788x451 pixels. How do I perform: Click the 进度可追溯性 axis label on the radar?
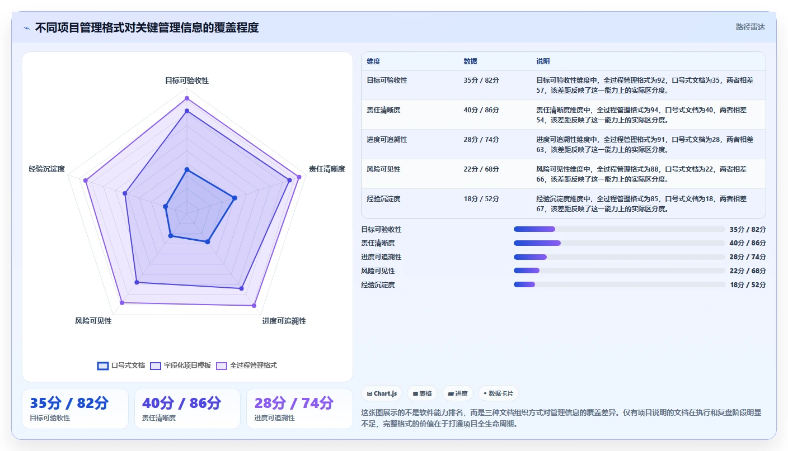(284, 321)
